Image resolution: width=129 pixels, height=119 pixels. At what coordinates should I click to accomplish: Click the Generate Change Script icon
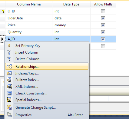(x=9, y=107)
